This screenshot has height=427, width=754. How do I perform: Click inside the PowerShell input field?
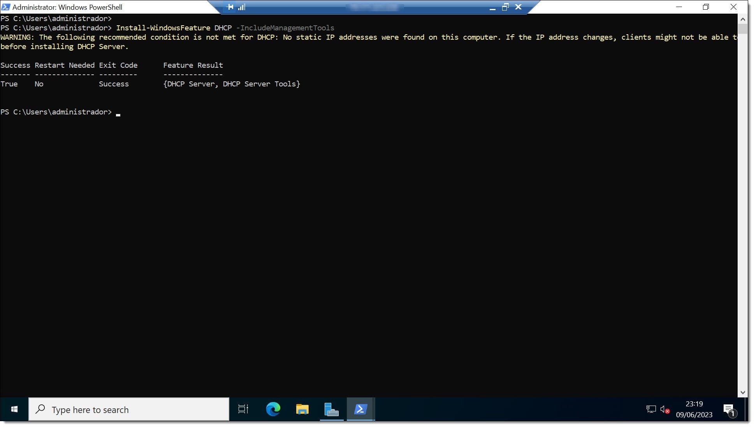coord(118,112)
